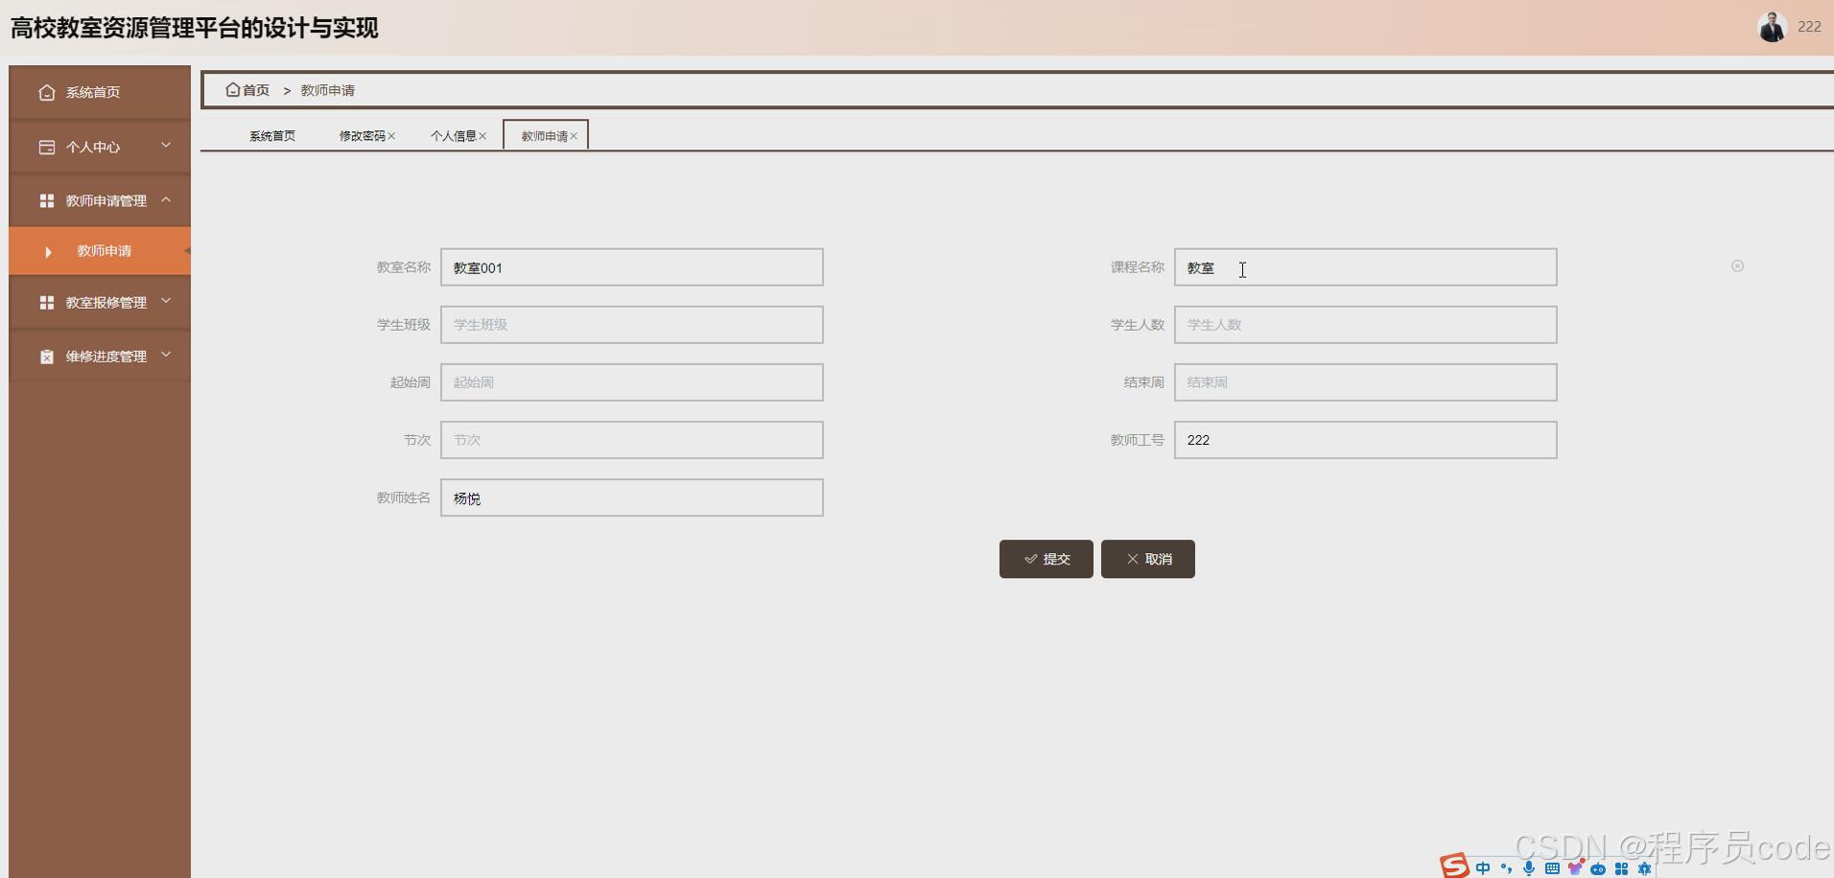Focus the 学生人数 input field
The width and height of the screenshot is (1834, 878).
[x=1365, y=325]
